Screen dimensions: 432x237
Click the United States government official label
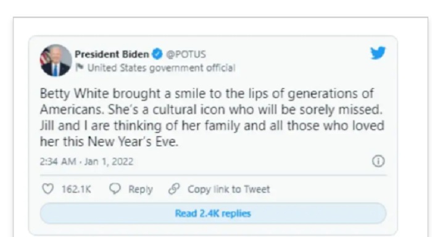point(161,68)
